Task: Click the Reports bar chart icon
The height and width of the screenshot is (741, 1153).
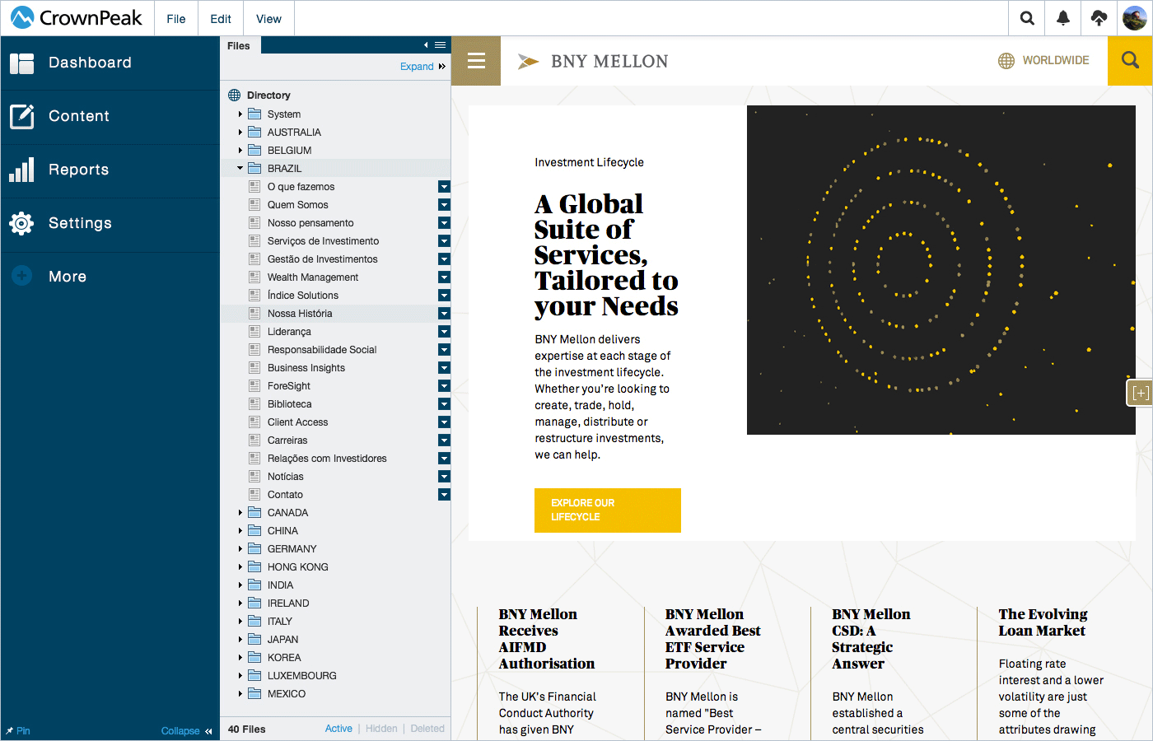Action: (21, 170)
